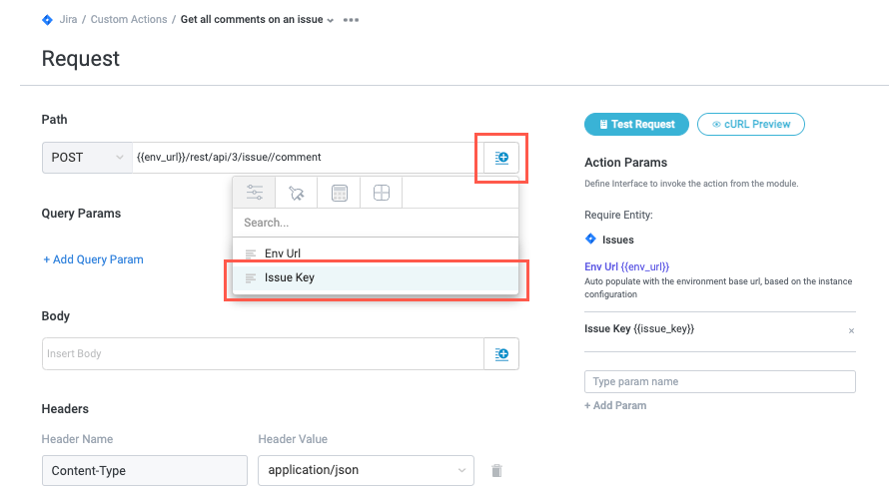Focus the Type param name field
This screenshot has width=889, height=495.
(719, 381)
